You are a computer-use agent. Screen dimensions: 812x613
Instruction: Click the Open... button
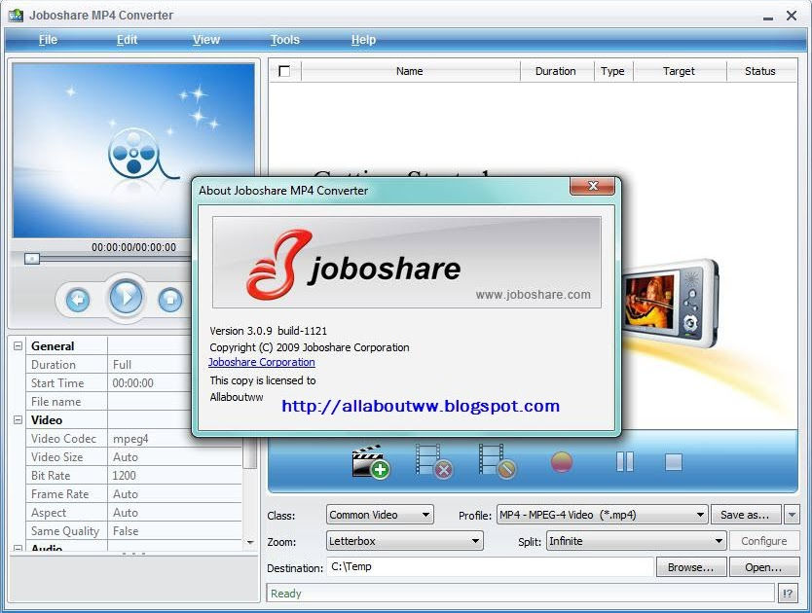coord(764,567)
